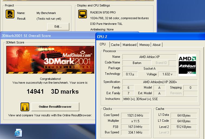Click the '3D marks' score label
The width and height of the screenshot is (205, 139).
(x=65, y=91)
